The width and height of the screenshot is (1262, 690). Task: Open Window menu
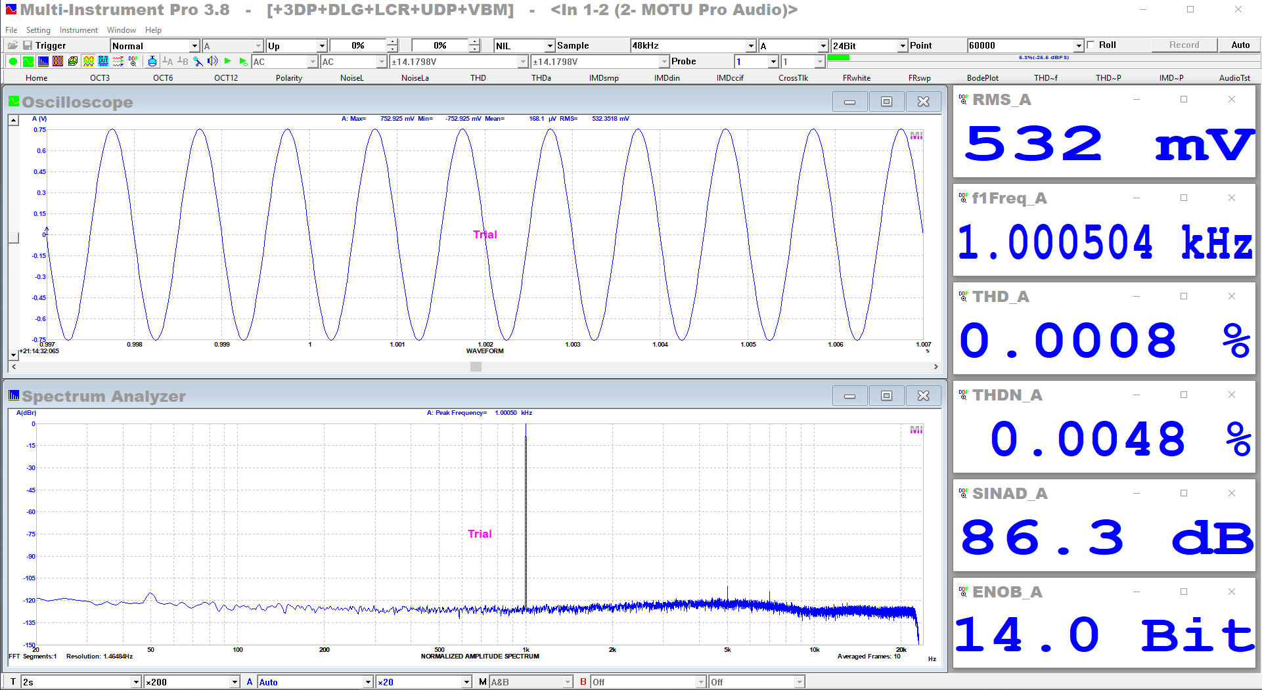tap(122, 30)
